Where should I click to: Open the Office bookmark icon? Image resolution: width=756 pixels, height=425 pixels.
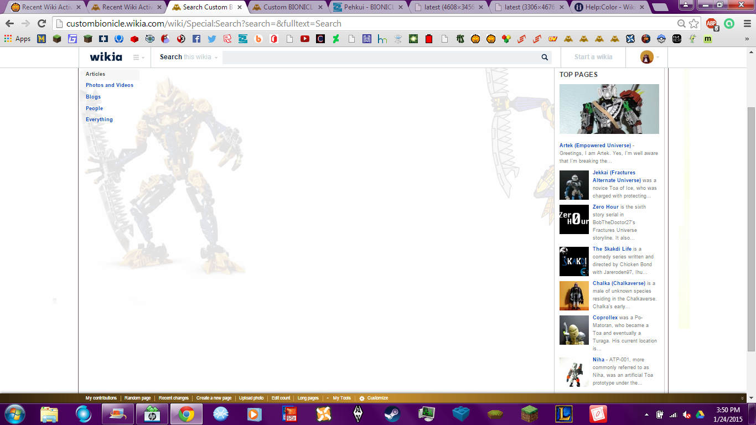[x=274, y=39]
